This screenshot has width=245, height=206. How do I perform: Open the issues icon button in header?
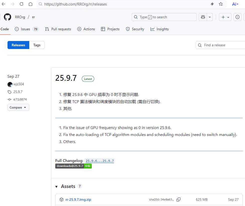(237, 17)
